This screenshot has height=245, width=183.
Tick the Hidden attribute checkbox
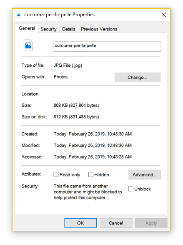[x=91, y=174]
